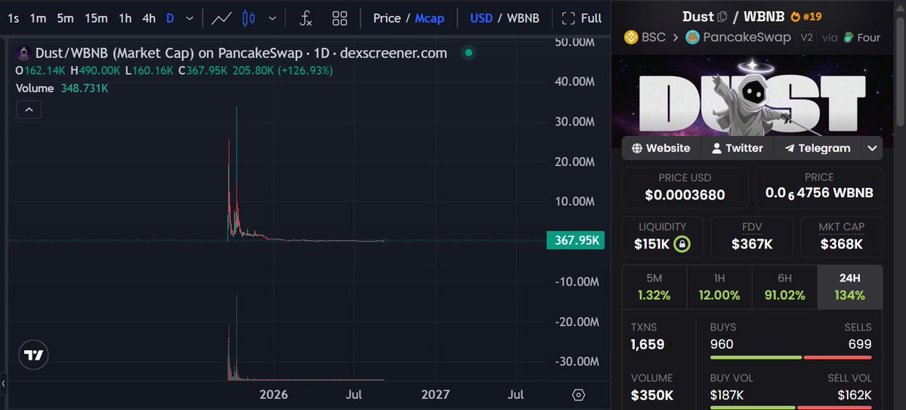Select the 1m timeframe
This screenshot has width=906, height=410.
pos(38,18)
